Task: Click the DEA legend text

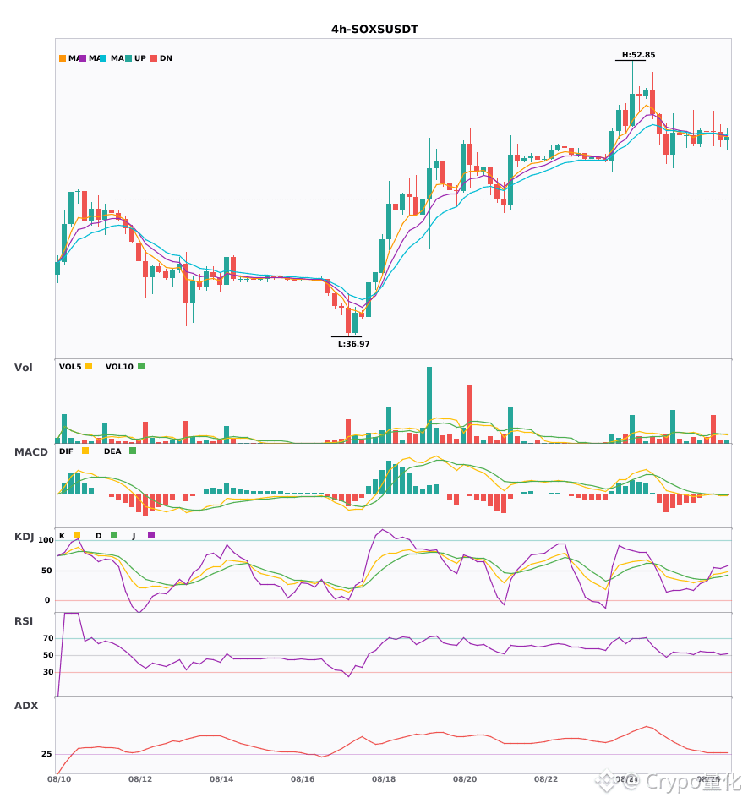Action: [112, 451]
